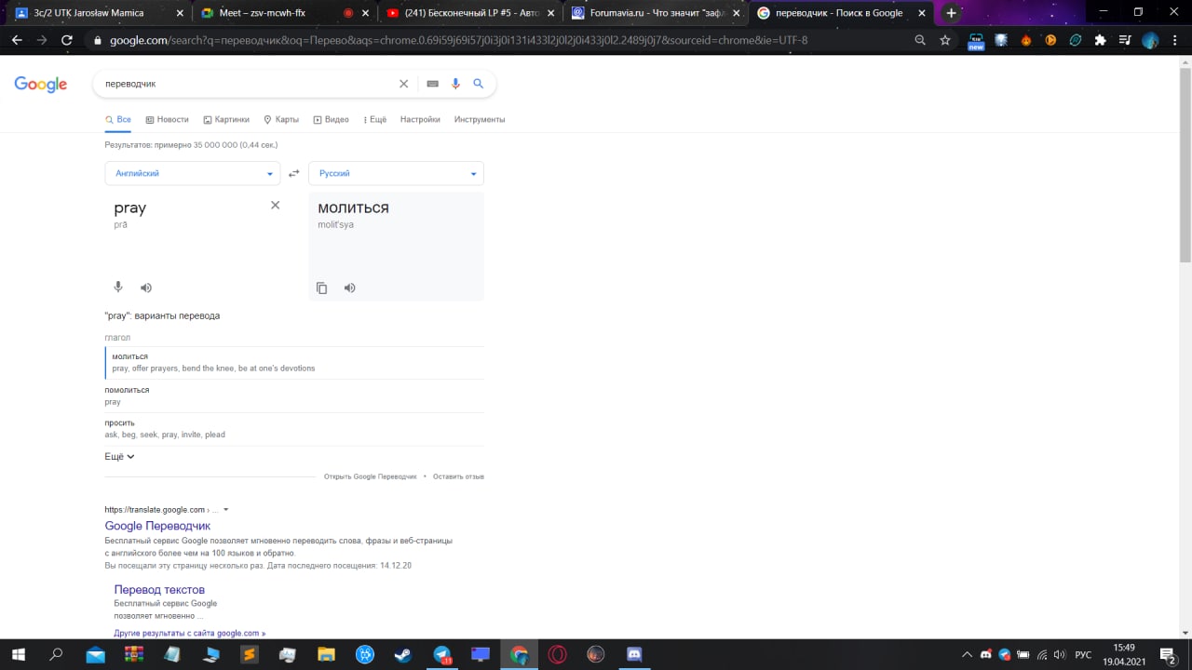Open Discord from the taskbar

click(634, 654)
